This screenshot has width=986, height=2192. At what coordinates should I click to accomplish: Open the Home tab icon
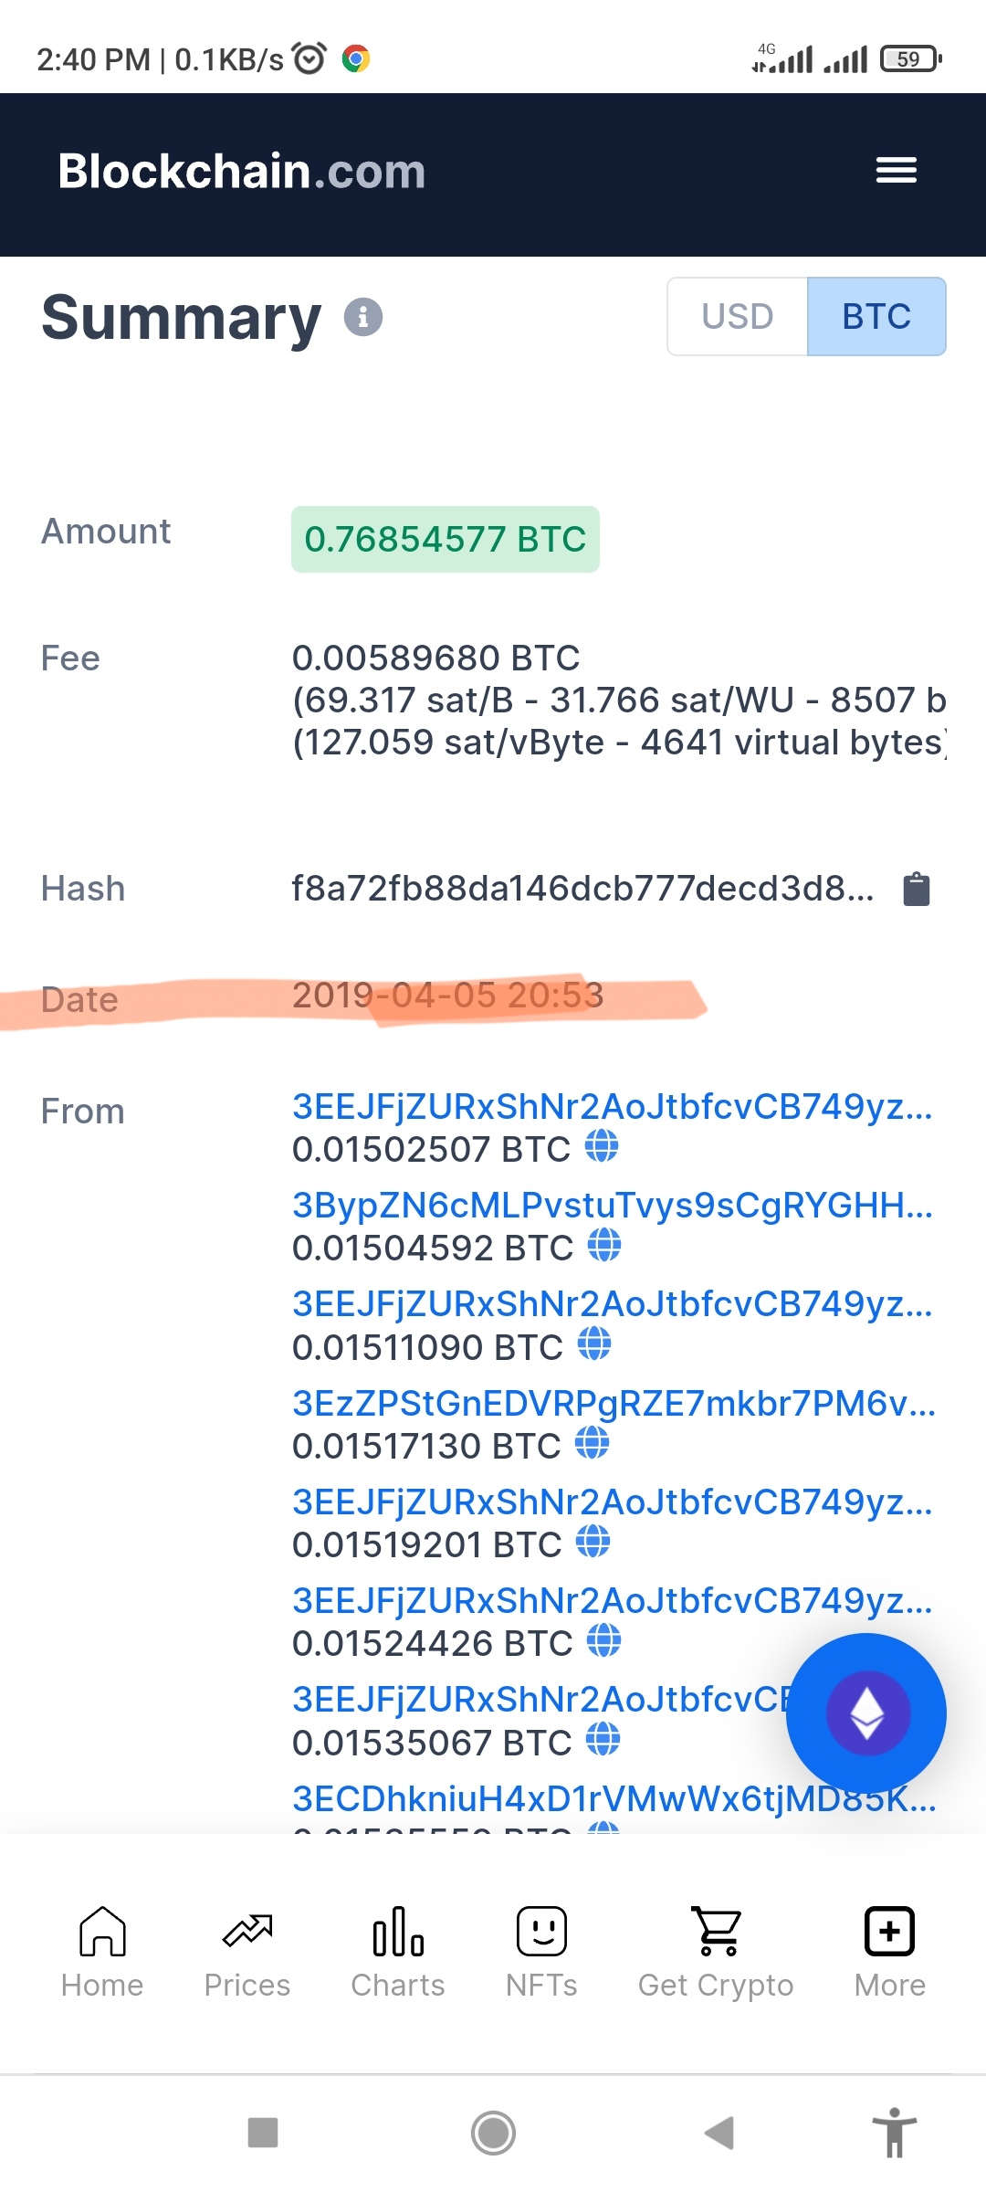tap(102, 1931)
